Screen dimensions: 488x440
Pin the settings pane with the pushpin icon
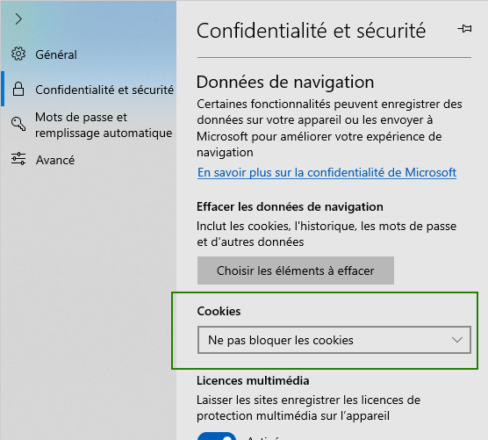pyautogui.click(x=464, y=29)
